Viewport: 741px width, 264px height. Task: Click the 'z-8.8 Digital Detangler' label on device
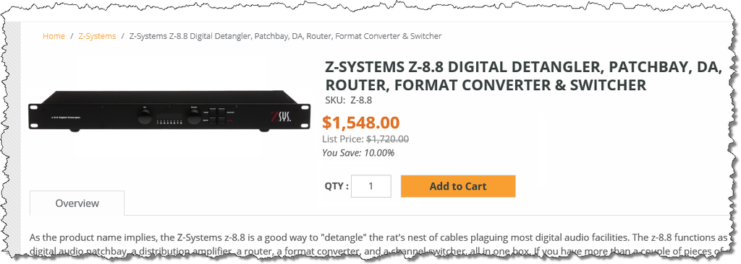[66, 116]
